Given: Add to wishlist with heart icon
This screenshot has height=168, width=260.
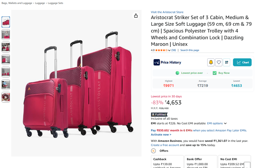Looking at the screenshot, I should (219, 62).
